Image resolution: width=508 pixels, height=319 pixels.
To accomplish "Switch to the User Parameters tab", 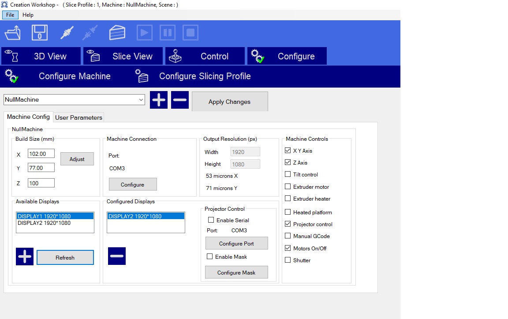I will pos(78,117).
